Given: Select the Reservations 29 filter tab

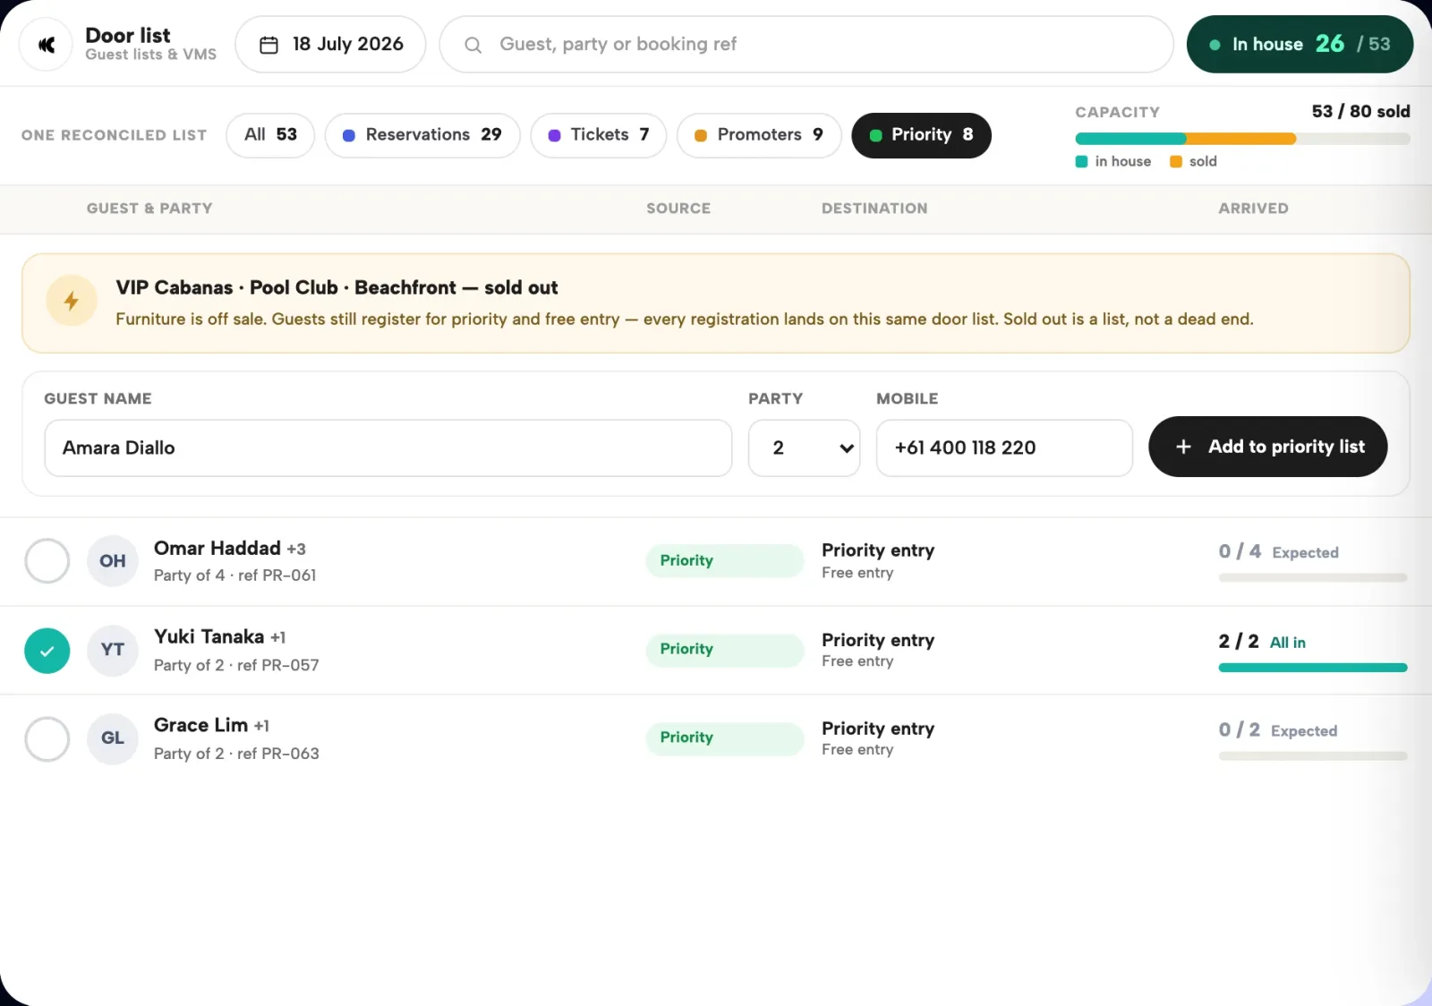Looking at the screenshot, I should 422,135.
